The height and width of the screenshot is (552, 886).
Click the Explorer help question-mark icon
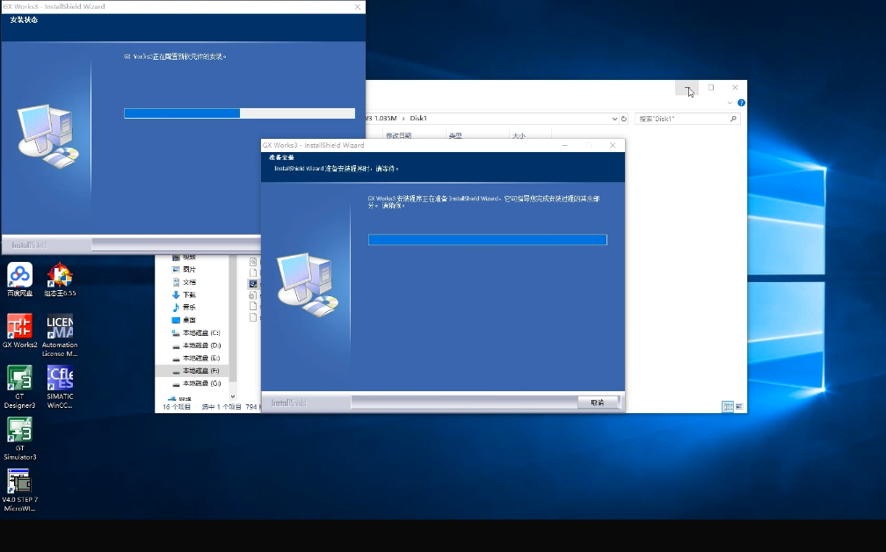[x=741, y=103]
